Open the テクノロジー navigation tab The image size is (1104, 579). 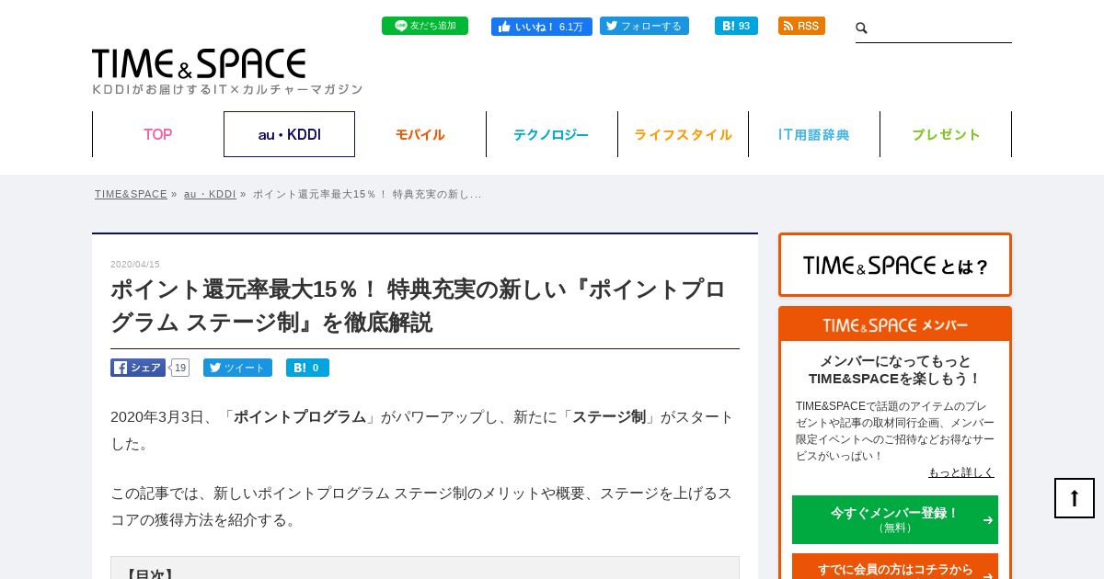[551, 134]
